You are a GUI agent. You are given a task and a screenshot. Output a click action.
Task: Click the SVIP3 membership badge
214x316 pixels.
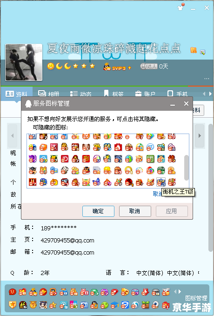(117, 67)
